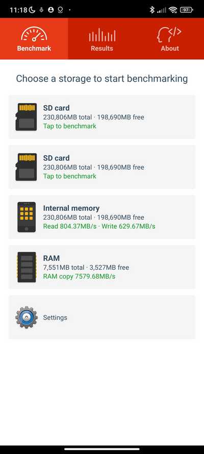The height and width of the screenshot is (454, 204).
Task: Tap the Internal memory title
Action: 71,208
